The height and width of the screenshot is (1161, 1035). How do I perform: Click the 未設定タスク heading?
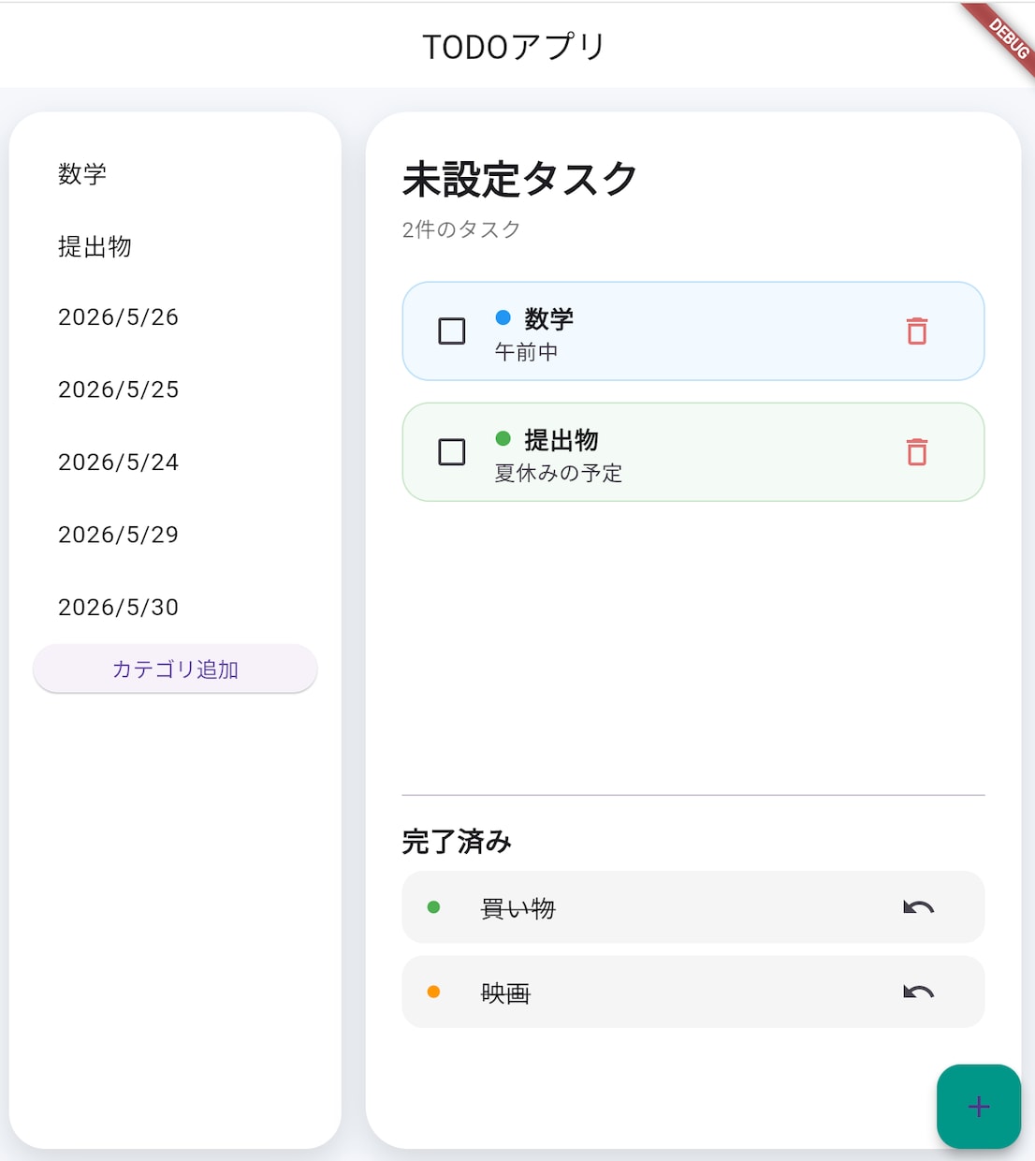point(520,179)
